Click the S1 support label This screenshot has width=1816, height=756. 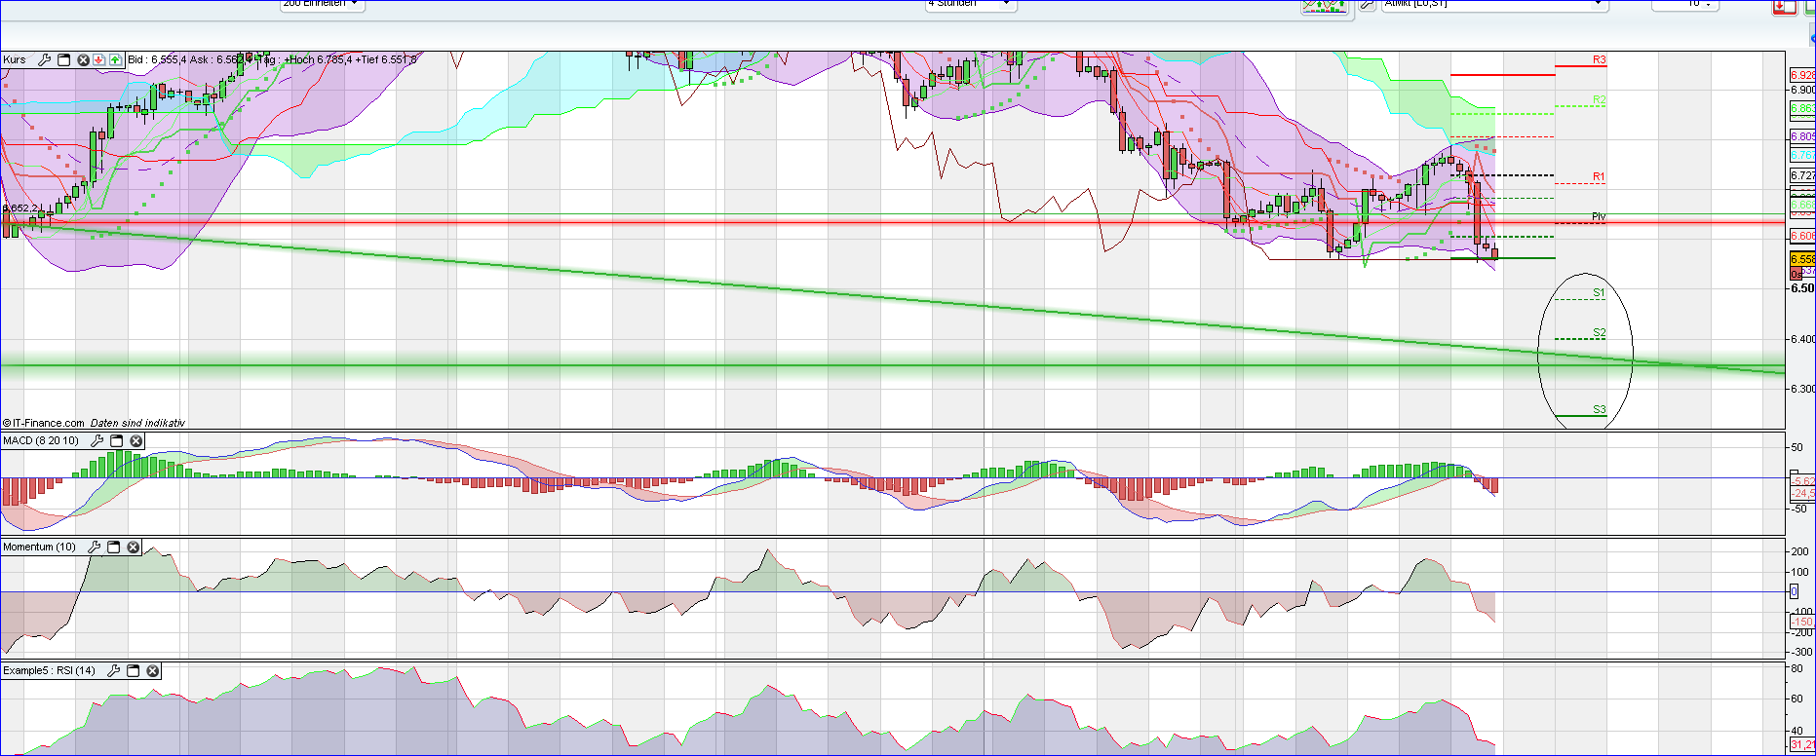[1599, 292]
